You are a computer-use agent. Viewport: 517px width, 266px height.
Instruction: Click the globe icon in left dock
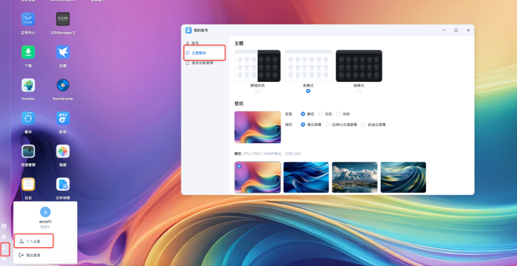coord(4,226)
